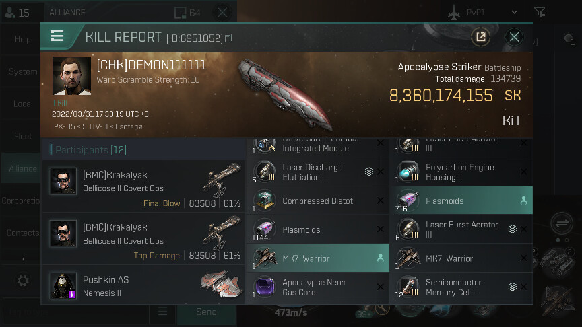Image resolution: width=582 pixels, height=327 pixels.
Task: Expand Semiconductor Memory Cell III stack
Action: click(512, 286)
